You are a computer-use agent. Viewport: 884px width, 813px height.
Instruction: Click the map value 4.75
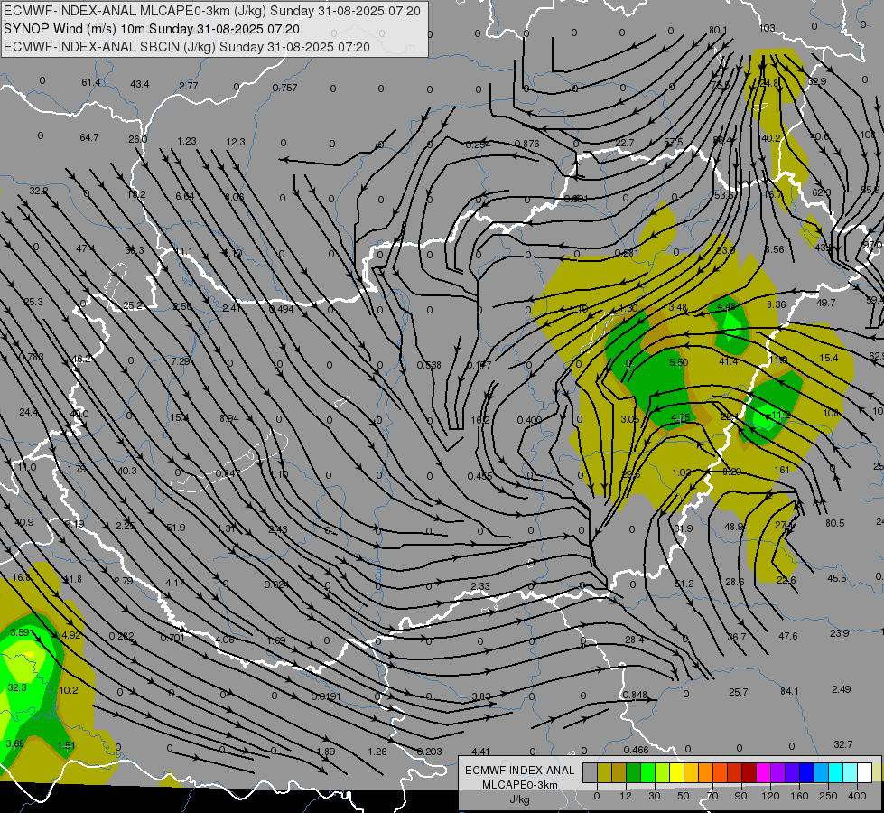tap(681, 418)
